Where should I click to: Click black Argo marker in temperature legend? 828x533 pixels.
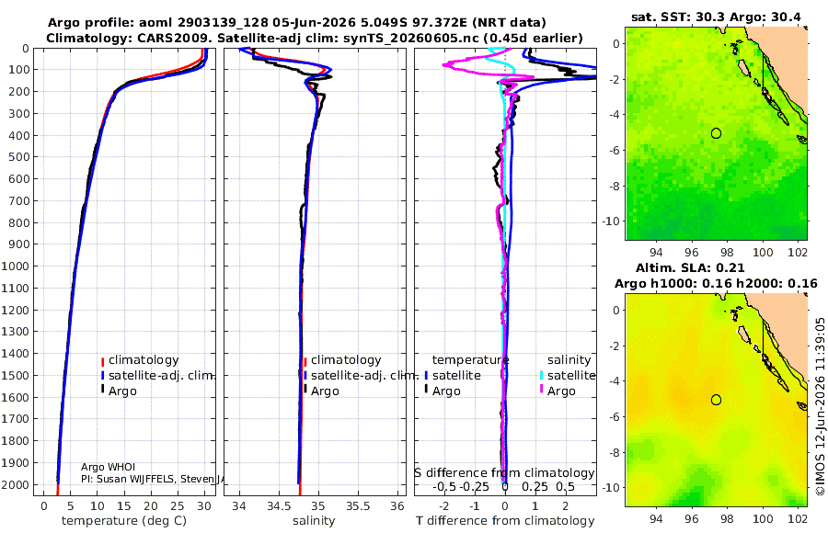102,390
